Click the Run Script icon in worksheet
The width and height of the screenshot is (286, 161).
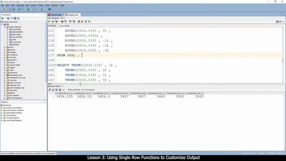coord(53,21)
